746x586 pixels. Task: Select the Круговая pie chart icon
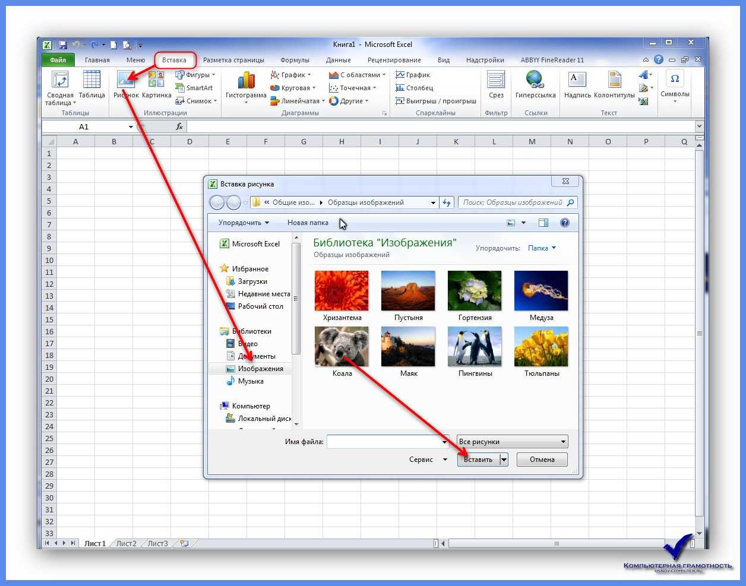point(275,88)
